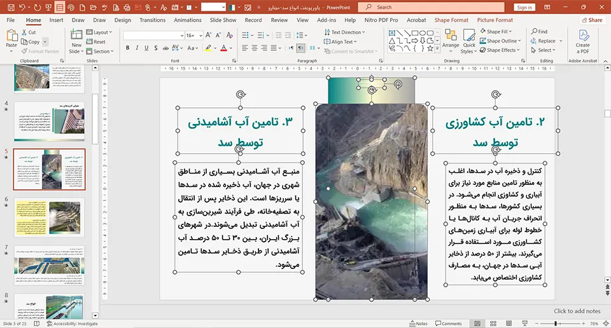Save the presentation from quick access toolbar
Image resolution: width=611 pixels, height=328 pixels.
11,8
